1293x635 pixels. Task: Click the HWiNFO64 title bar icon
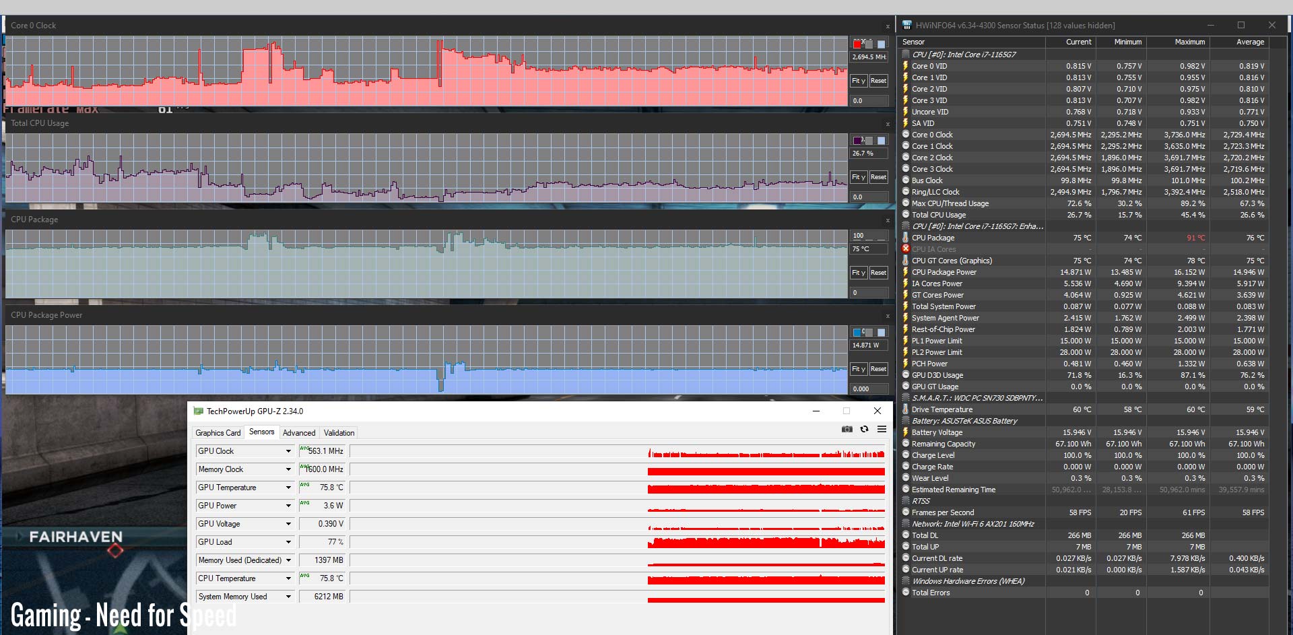[906, 25]
